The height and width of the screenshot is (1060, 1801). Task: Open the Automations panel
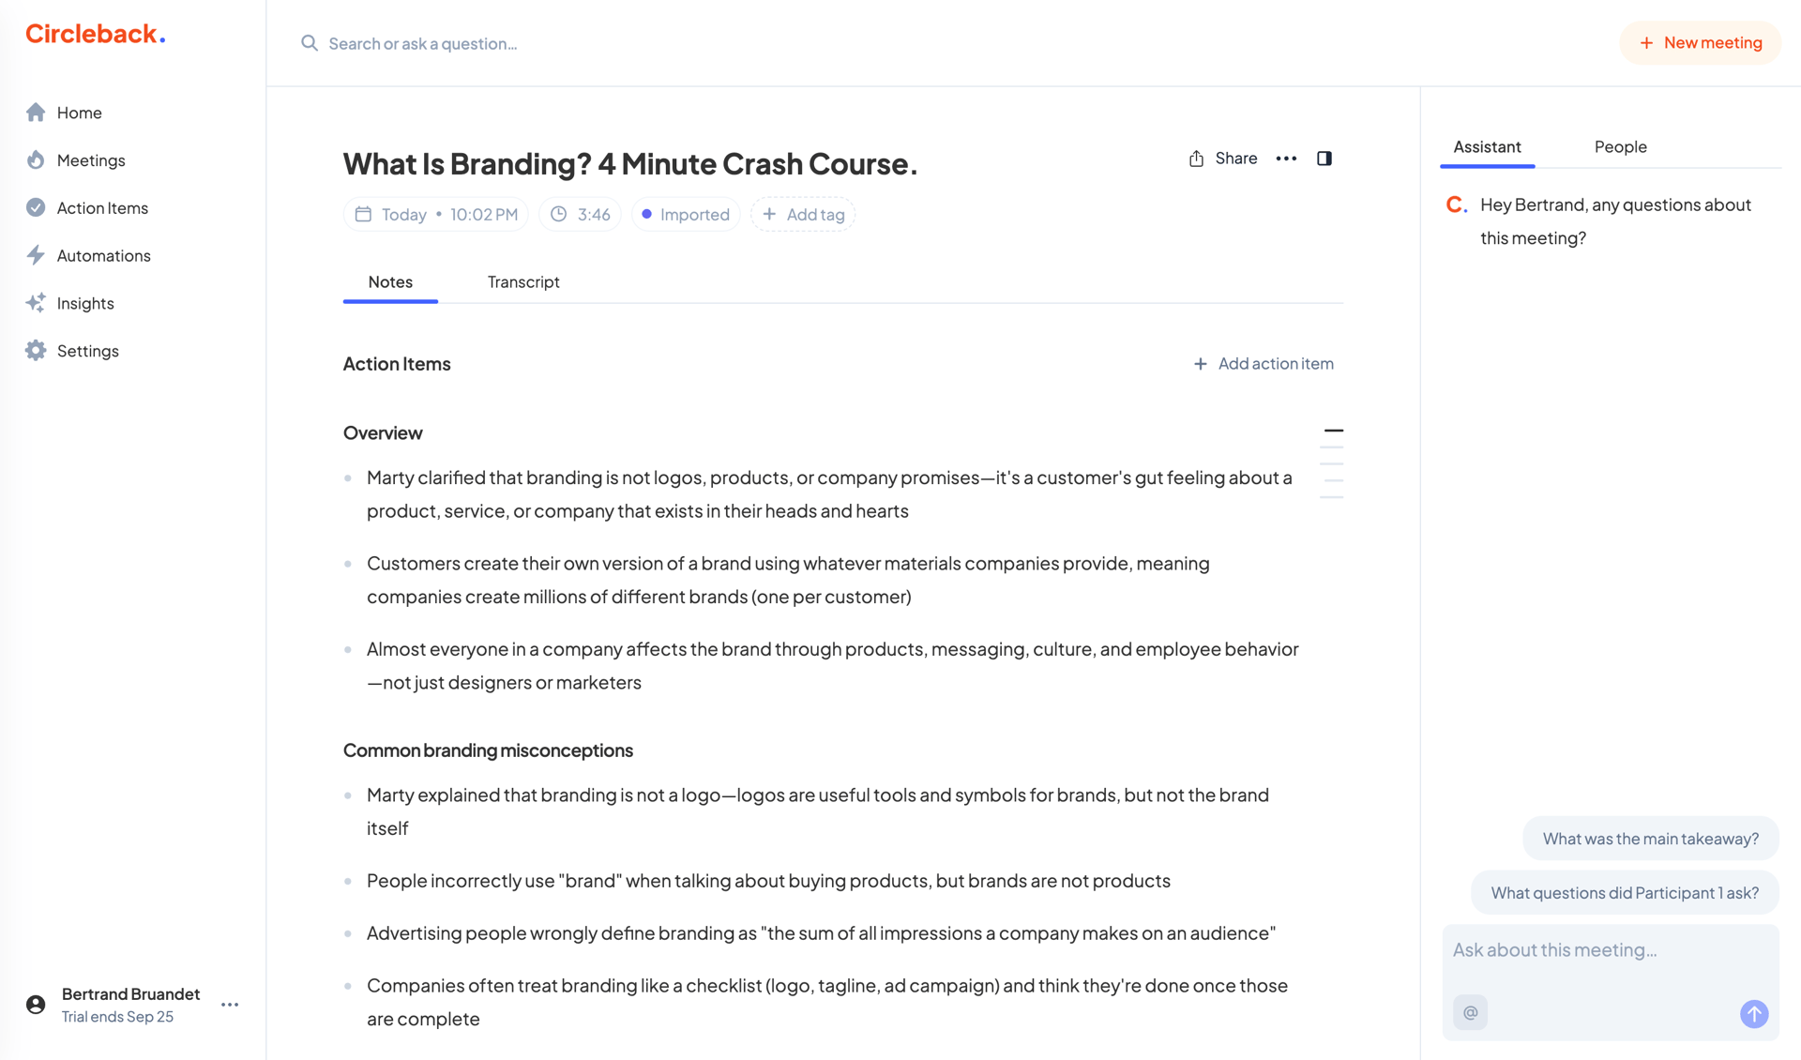pyautogui.click(x=103, y=255)
